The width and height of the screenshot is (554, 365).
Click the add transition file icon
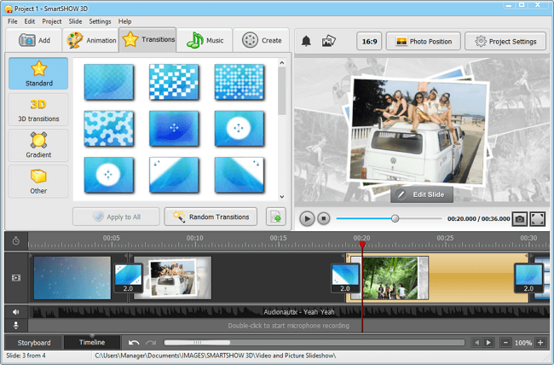tap(275, 217)
